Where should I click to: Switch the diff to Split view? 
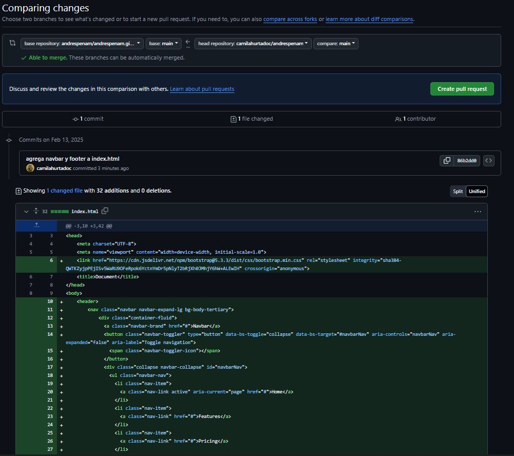pyautogui.click(x=457, y=191)
